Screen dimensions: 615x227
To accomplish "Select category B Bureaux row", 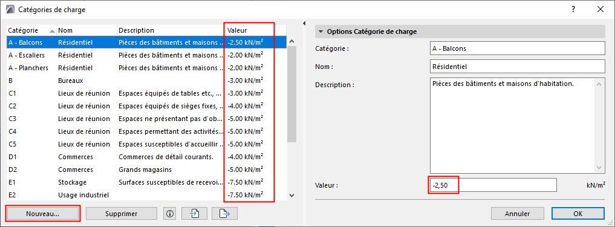I will 147,80.
